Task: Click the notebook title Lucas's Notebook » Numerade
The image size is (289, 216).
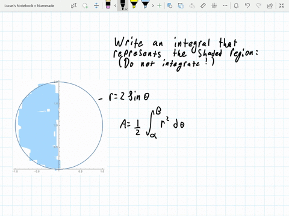Action: click(x=30, y=6)
